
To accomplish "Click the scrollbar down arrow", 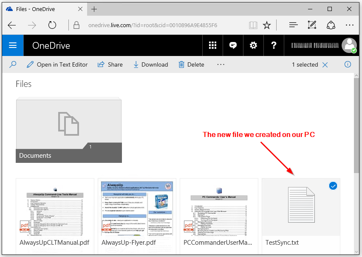I will click(356, 252).
